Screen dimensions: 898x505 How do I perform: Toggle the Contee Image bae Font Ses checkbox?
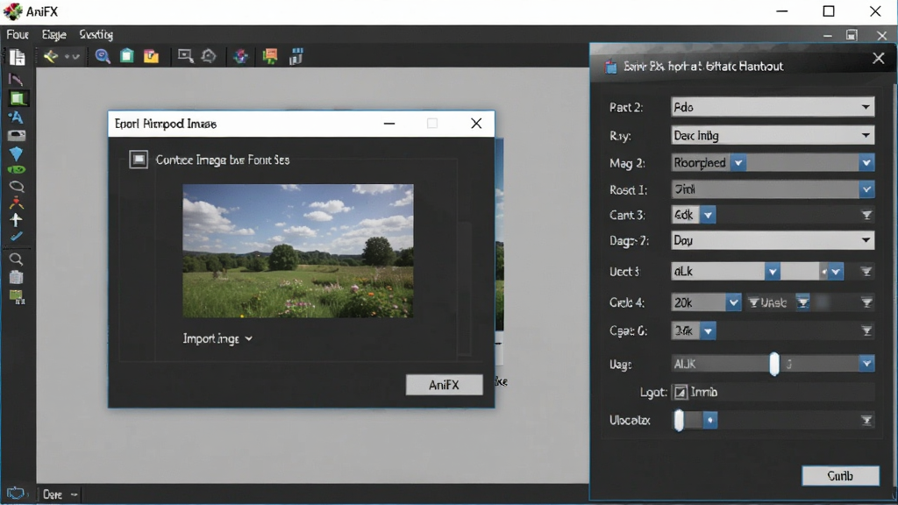pyautogui.click(x=139, y=160)
